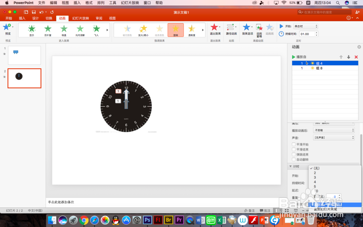Image resolution: width=363 pixels, height=227 pixels.
Task: Enable the 弹跳结束 checkbox
Action: pos(294,154)
